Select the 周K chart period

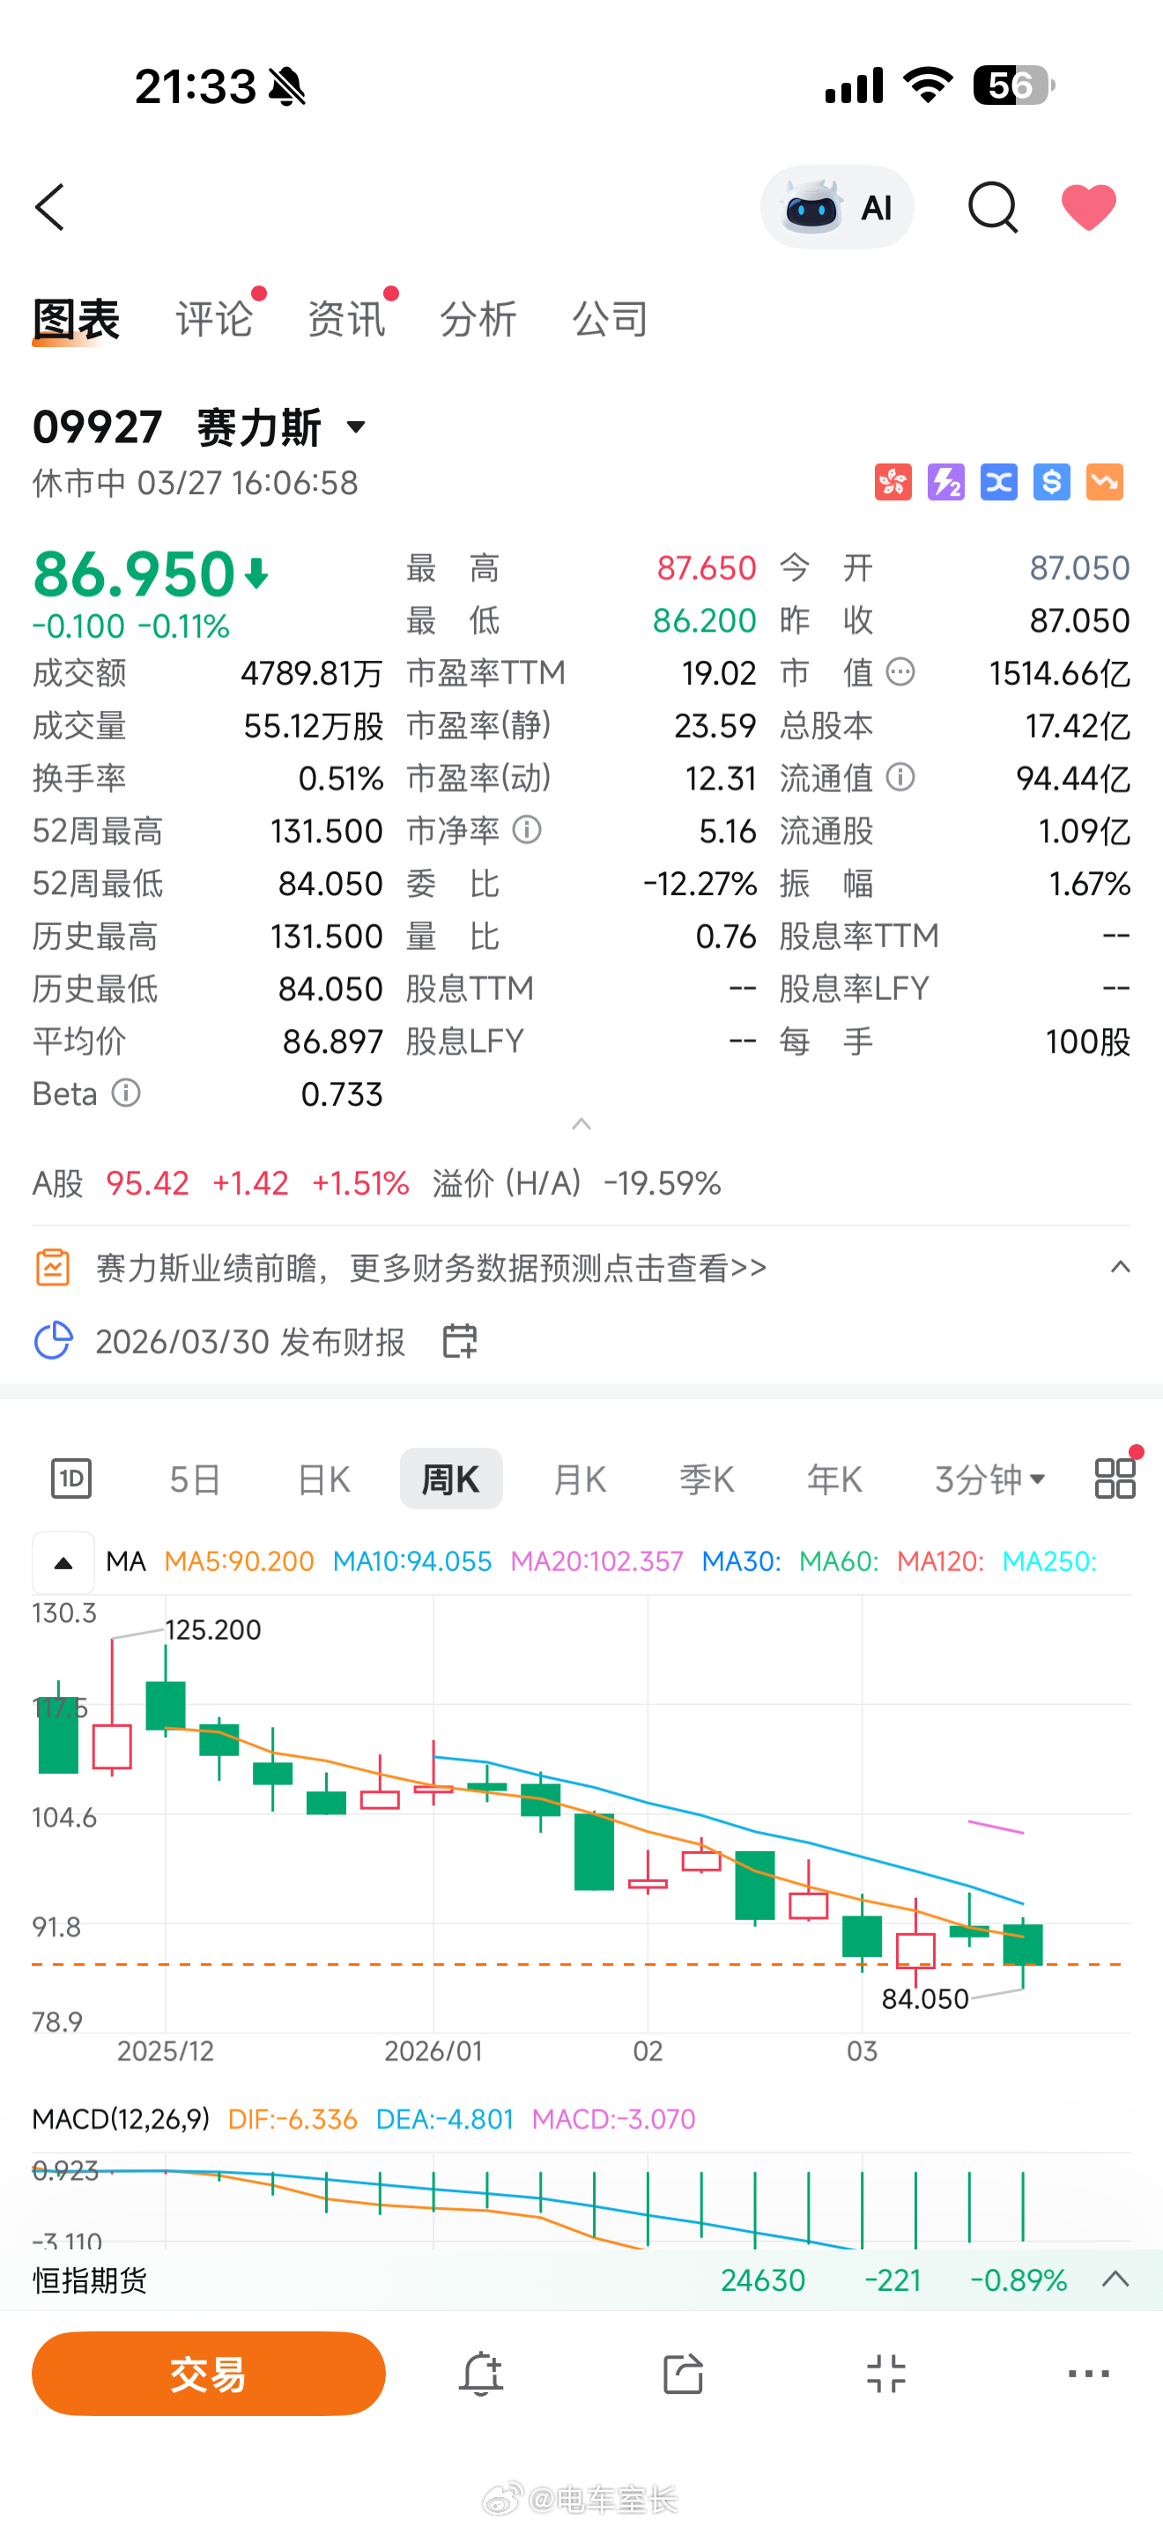451,1478
